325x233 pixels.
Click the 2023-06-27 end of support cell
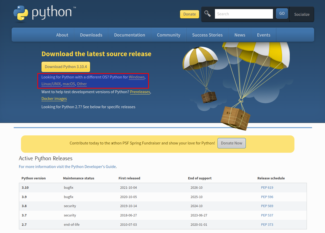tap(199, 215)
